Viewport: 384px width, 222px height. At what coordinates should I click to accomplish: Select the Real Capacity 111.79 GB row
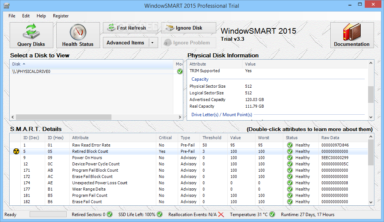(277, 106)
